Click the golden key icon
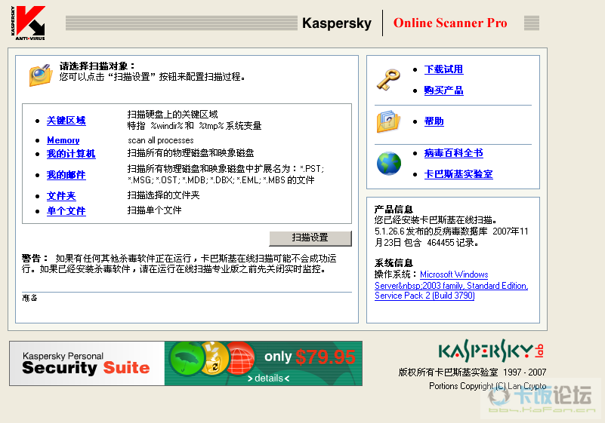This screenshot has width=605, height=423. [x=388, y=79]
